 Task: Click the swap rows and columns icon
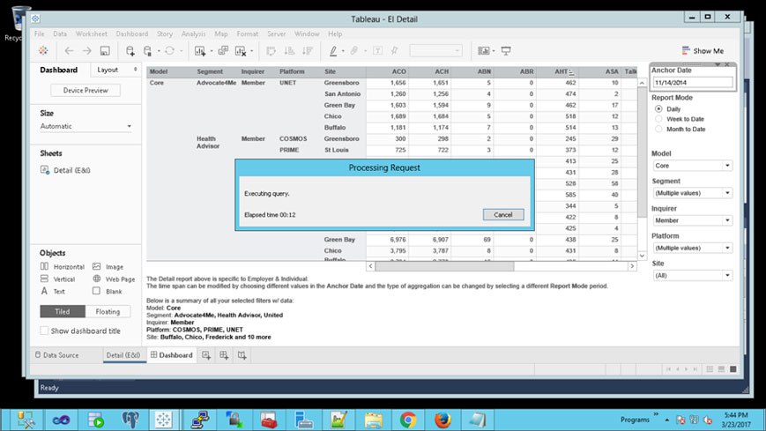(271, 51)
